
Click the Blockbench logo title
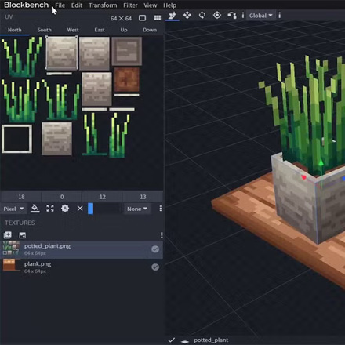pyautogui.click(x=27, y=5)
